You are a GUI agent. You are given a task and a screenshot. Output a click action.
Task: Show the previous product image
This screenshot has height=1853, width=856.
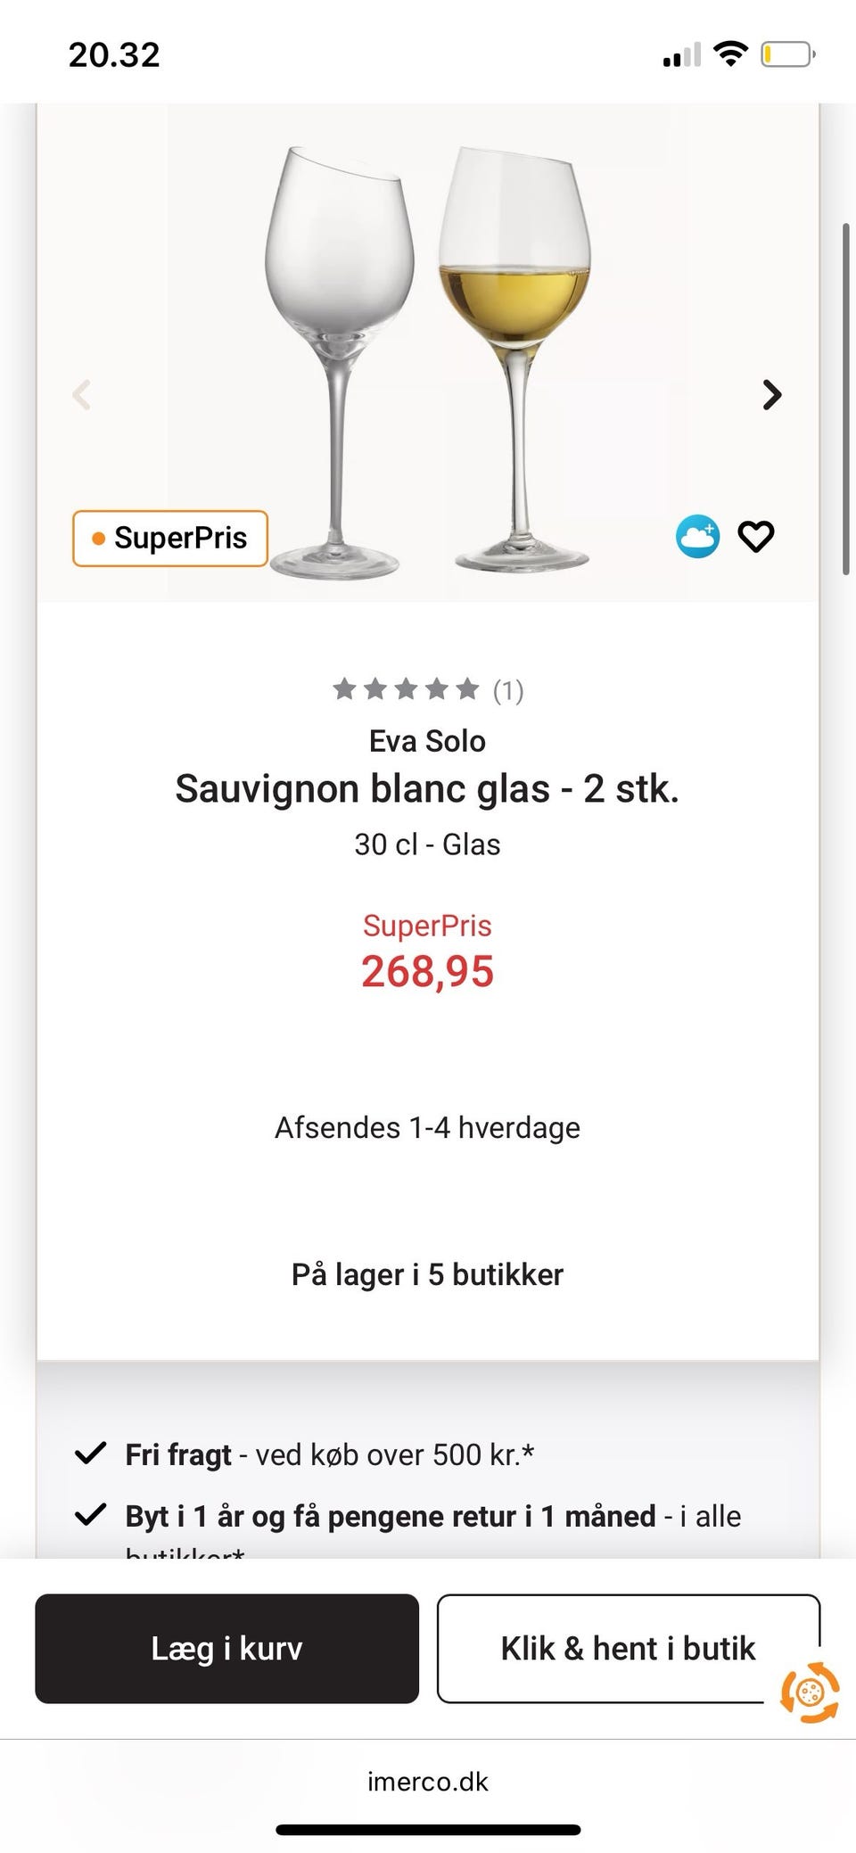[x=83, y=394]
